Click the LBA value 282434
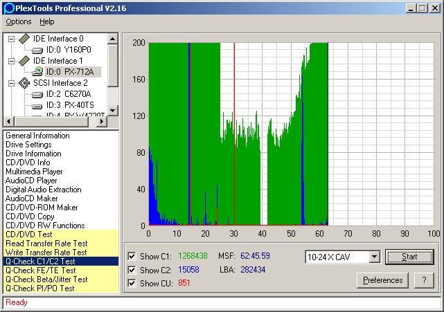Viewport: 444px width, 312px height. [x=253, y=270]
